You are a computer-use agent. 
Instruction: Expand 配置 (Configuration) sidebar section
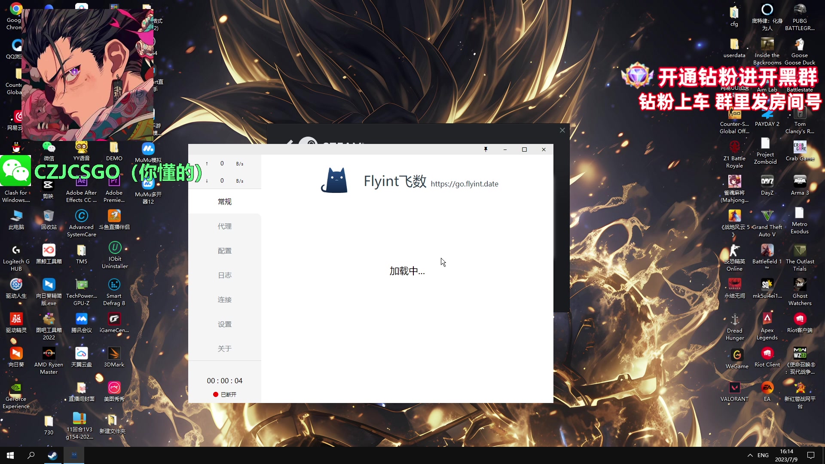point(224,250)
